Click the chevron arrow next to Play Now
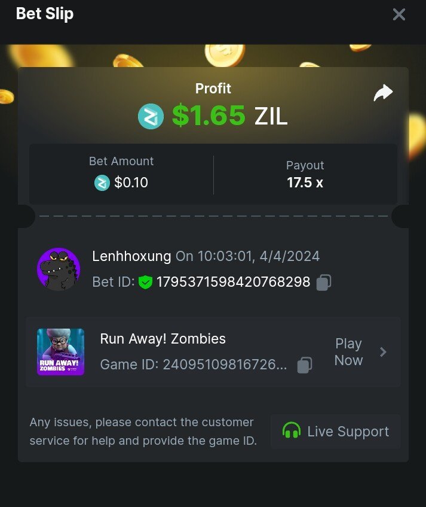This screenshot has width=426, height=507. (383, 352)
